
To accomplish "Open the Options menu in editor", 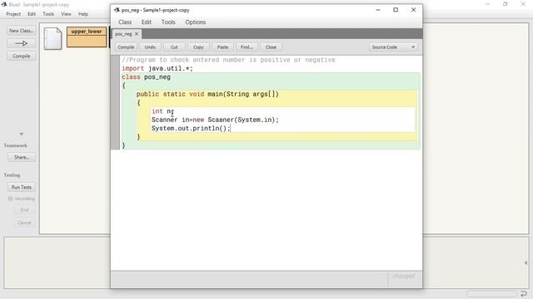I will (x=196, y=22).
